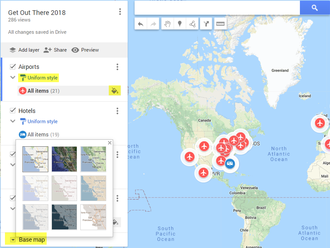Click the Hotels layer name
Screen dimensions: 330x248
point(27,111)
